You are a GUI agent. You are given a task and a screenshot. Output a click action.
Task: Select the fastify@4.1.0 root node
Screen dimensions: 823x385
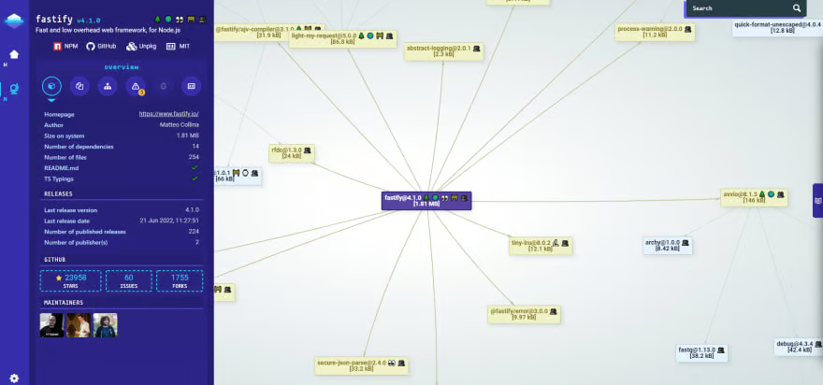(426, 201)
